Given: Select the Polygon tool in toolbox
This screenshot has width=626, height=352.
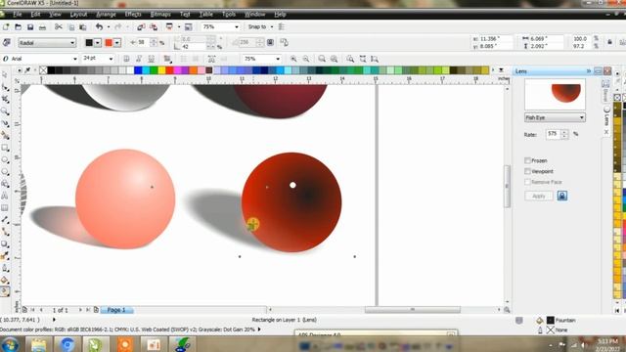Looking at the screenshot, I should 5,172.
